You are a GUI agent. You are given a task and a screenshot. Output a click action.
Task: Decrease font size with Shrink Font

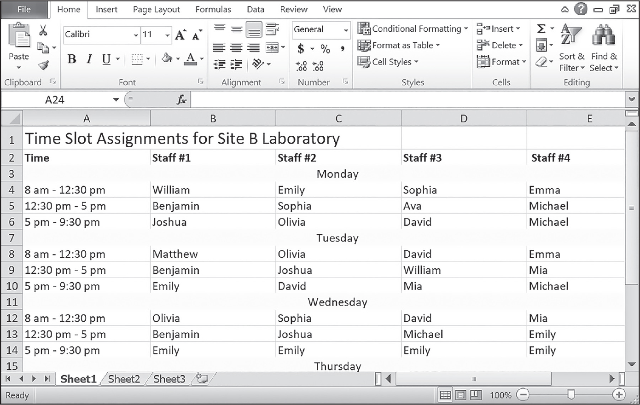(197, 35)
